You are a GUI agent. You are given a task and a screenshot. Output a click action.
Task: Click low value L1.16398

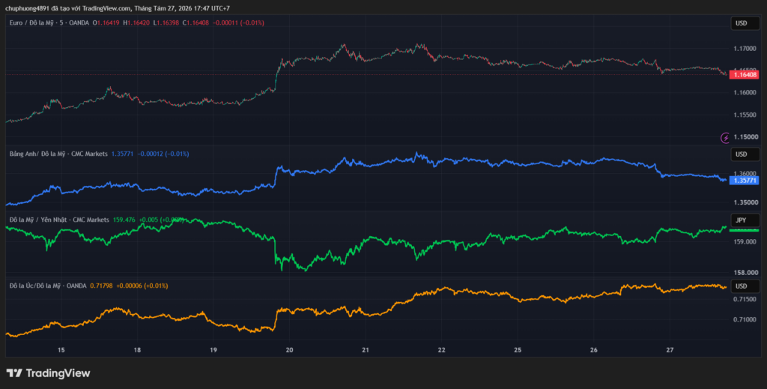(166, 22)
